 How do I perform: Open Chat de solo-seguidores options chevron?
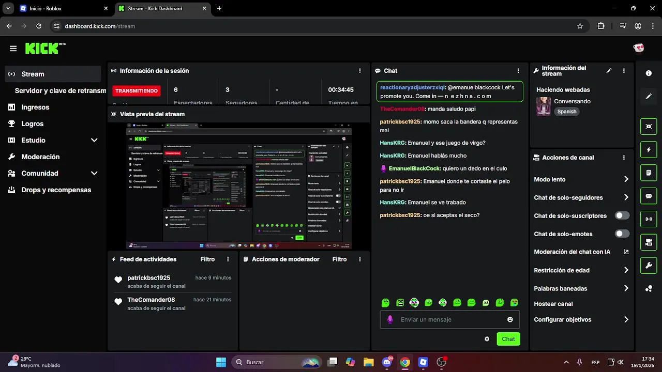(x=626, y=197)
